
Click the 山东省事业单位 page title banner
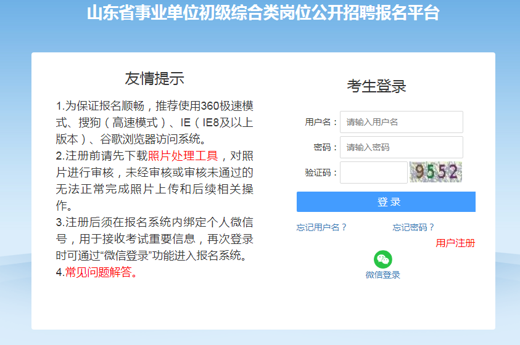(x=263, y=13)
